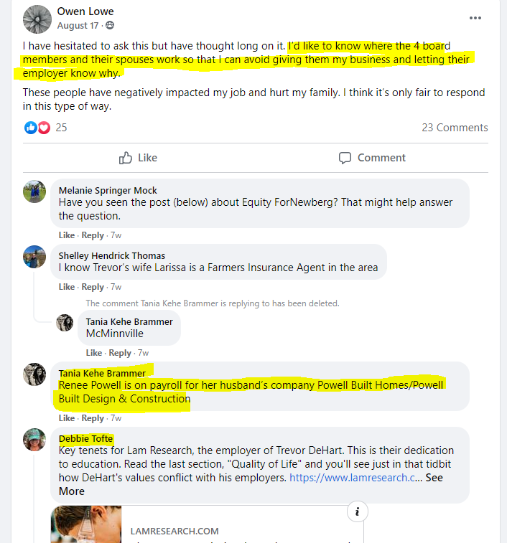Click the Comment button under the post
The width and height of the screenshot is (507, 543).
[372, 158]
